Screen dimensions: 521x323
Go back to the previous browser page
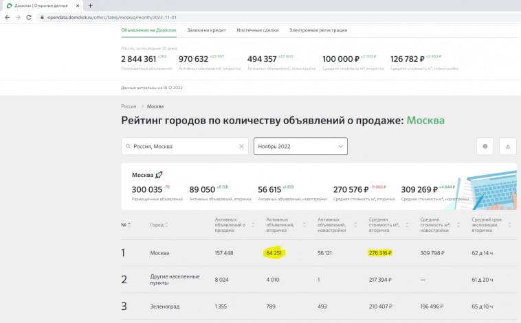[8, 18]
